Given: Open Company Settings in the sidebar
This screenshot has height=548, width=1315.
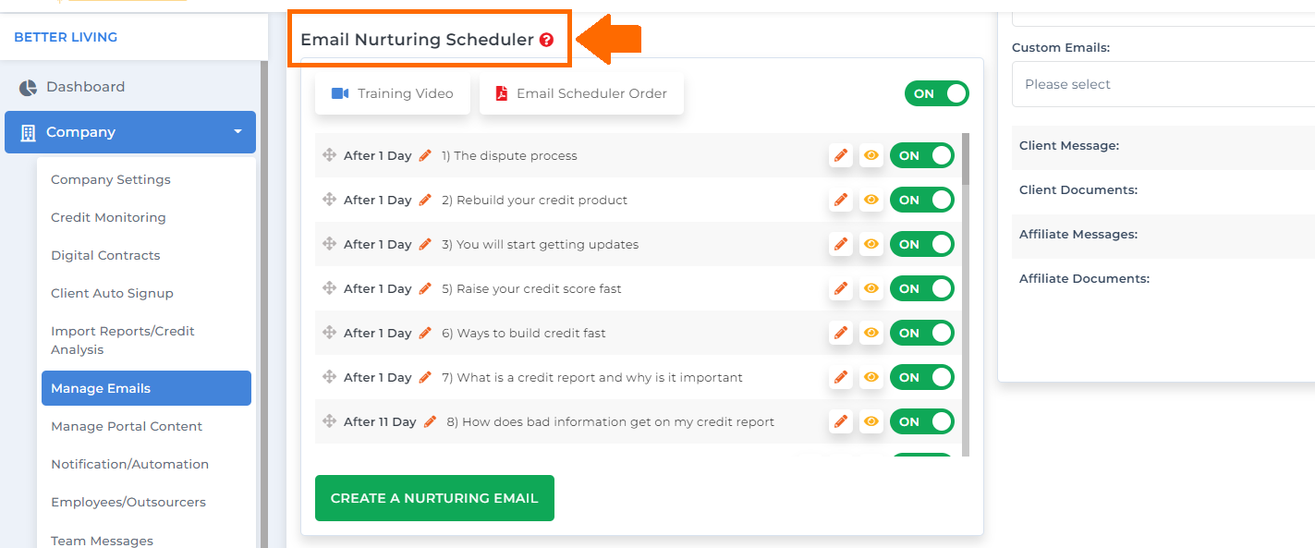Looking at the screenshot, I should (111, 179).
